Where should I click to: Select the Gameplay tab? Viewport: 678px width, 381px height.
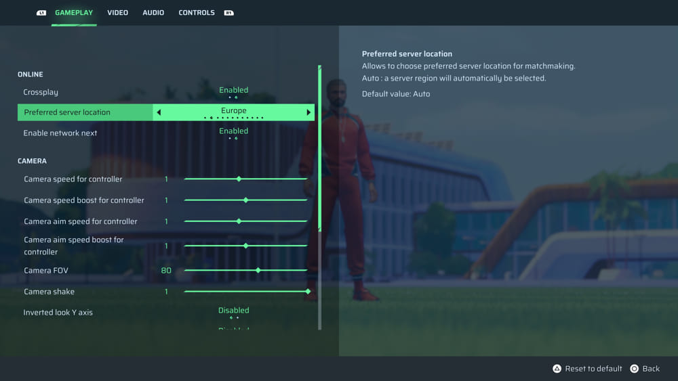(74, 13)
